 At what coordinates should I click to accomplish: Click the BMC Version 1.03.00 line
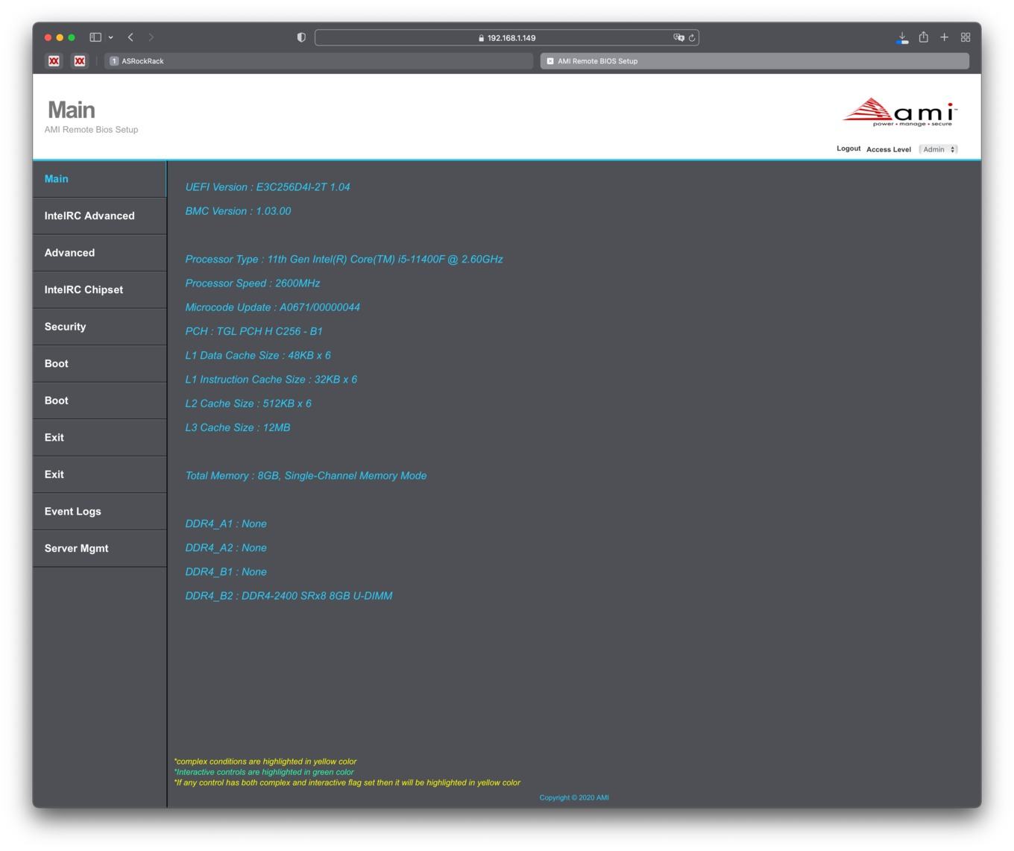click(238, 211)
